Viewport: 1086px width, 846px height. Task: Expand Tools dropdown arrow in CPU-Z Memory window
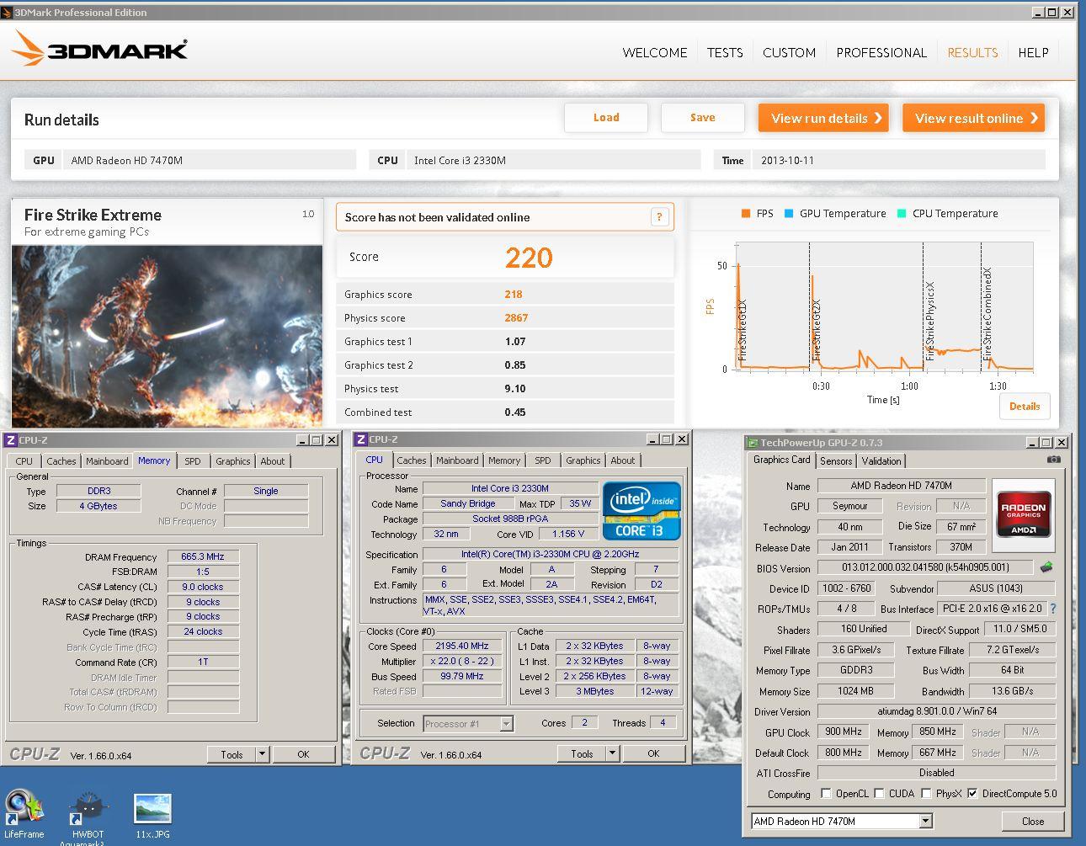click(262, 754)
